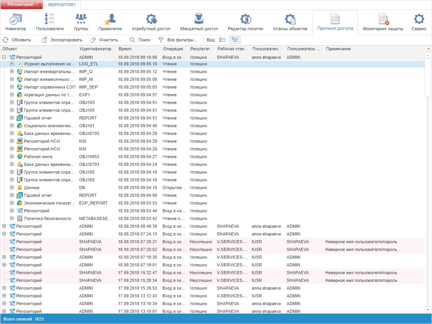Viewport: 432px width, 324px height.
Task: Open the Все фильтры filter button
Action: point(178,40)
